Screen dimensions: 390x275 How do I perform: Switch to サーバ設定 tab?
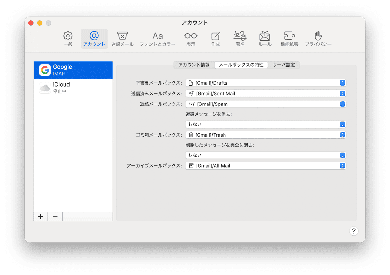point(284,65)
